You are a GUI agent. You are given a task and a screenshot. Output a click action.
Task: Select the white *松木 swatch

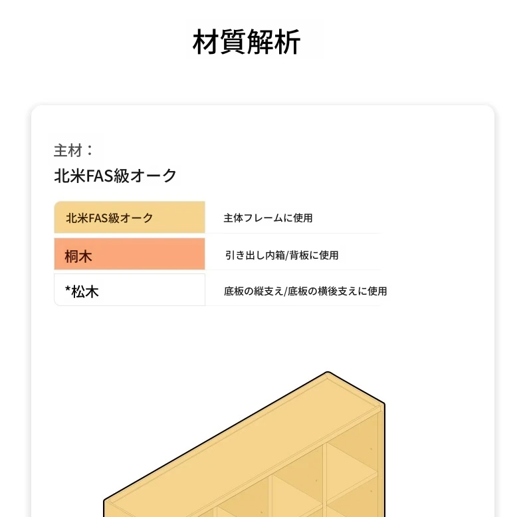130,289
